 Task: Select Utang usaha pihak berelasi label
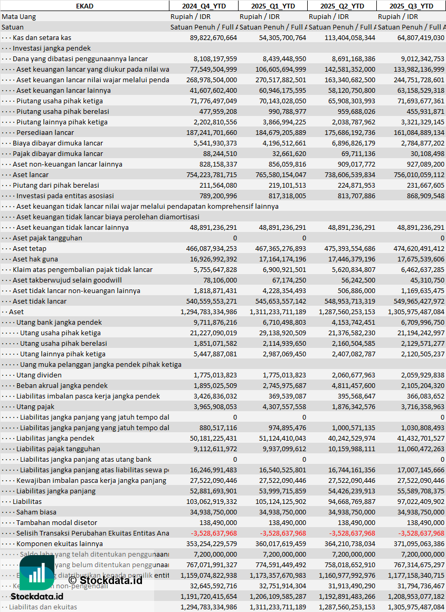click(63, 343)
